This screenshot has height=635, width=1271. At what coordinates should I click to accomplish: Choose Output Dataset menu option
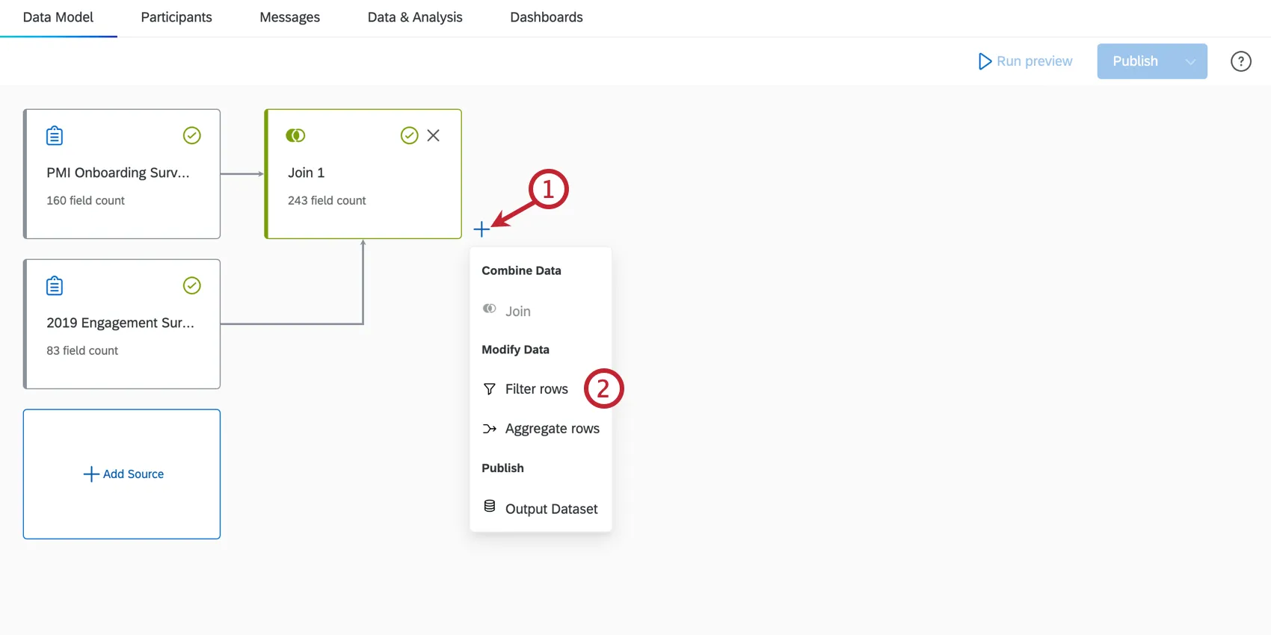(x=551, y=509)
